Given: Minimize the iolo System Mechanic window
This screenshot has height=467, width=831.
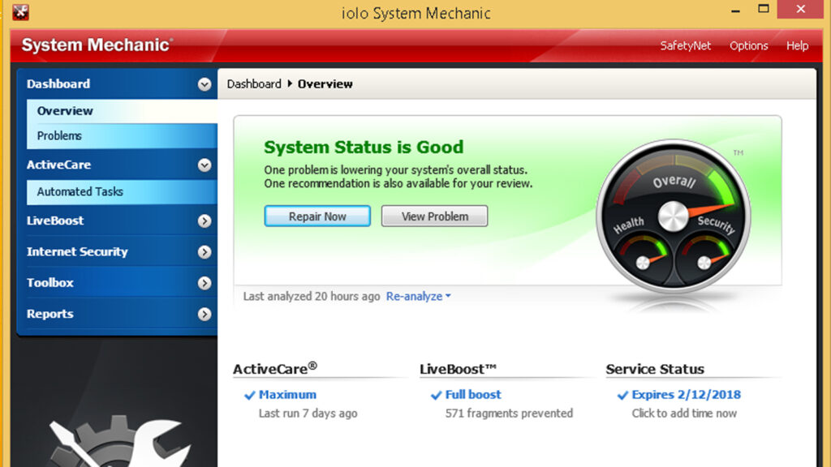Looking at the screenshot, I should tap(735, 10).
